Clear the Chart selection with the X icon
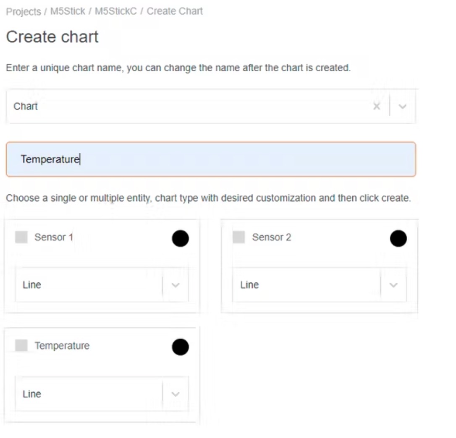Screen dimensions: 456x438 pos(377,107)
